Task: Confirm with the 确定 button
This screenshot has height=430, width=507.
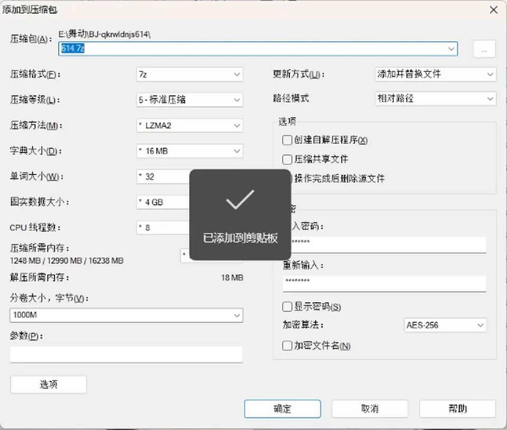Action: [x=283, y=409]
